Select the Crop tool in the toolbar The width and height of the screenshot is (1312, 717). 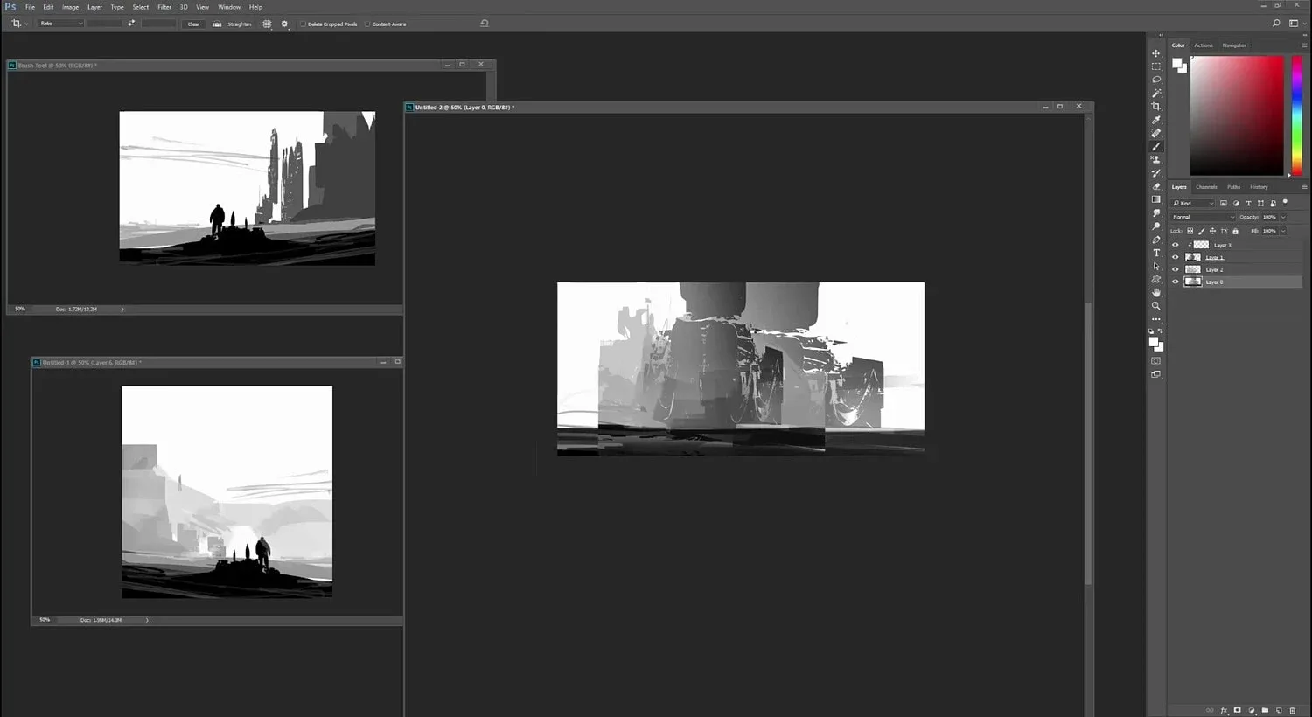pos(1156,107)
